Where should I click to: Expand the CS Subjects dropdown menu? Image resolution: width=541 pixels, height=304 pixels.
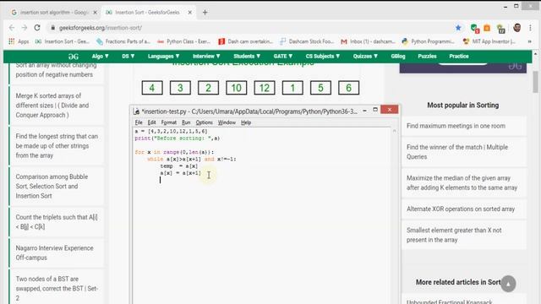point(323,57)
